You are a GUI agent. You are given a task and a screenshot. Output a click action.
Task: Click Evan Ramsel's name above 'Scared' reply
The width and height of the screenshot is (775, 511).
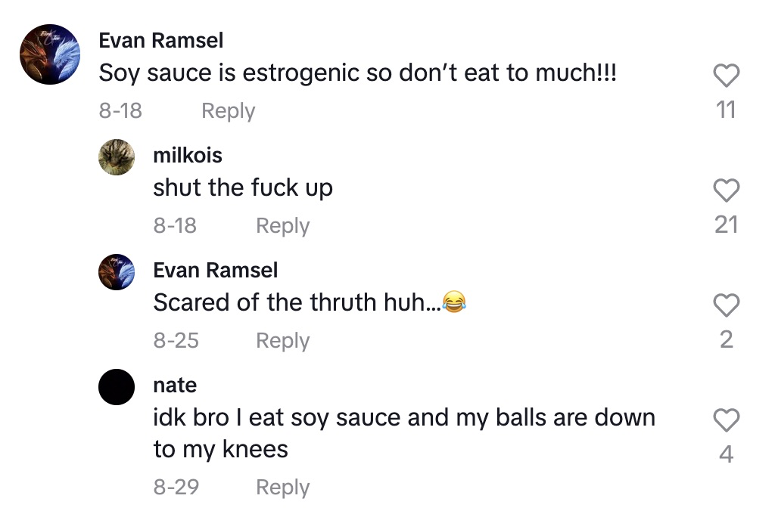(215, 270)
